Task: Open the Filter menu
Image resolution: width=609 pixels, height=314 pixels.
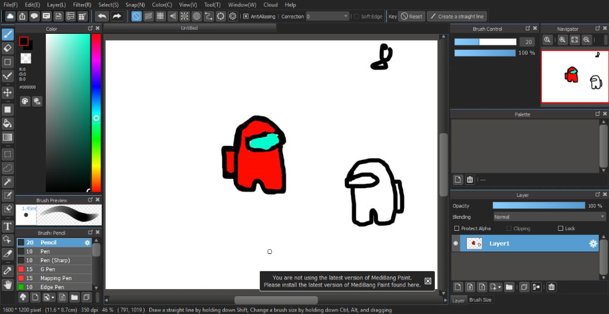Action: pos(82,5)
